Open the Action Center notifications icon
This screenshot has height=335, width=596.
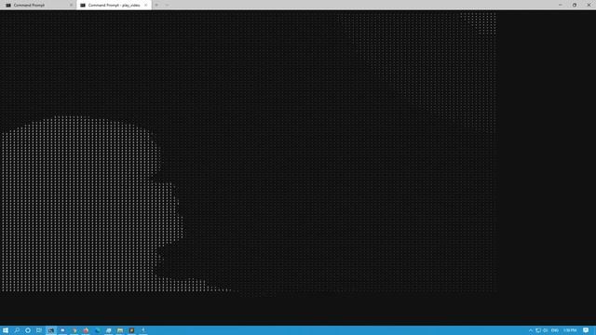tap(586, 330)
